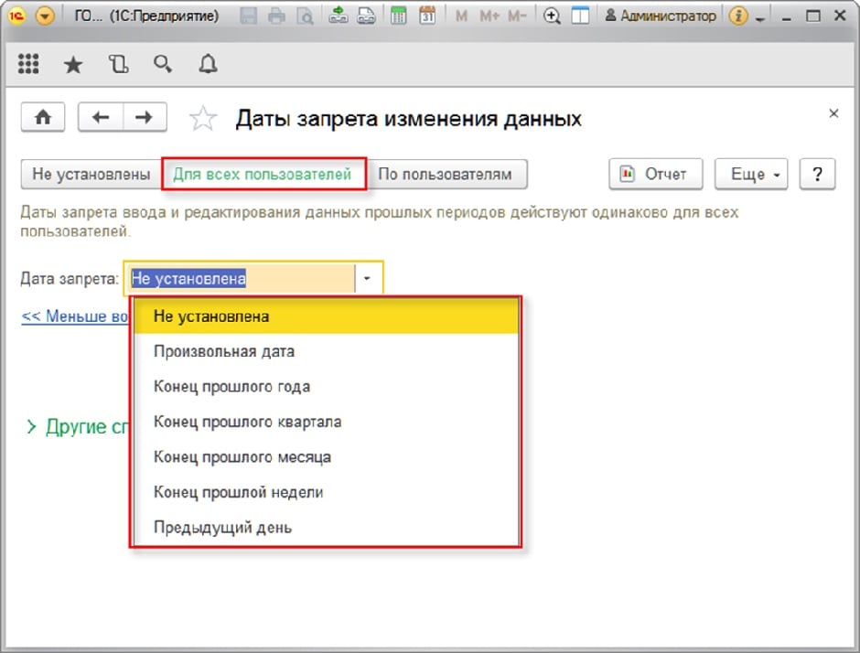Navigate back with the left arrow
This screenshot has width=860, height=653.
pyautogui.click(x=101, y=117)
